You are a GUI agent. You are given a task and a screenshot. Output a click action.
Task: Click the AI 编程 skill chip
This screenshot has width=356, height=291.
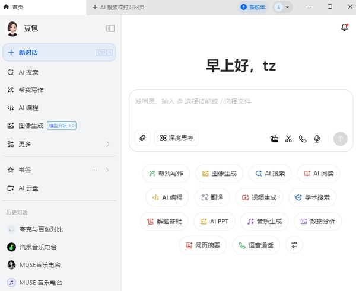point(167,197)
